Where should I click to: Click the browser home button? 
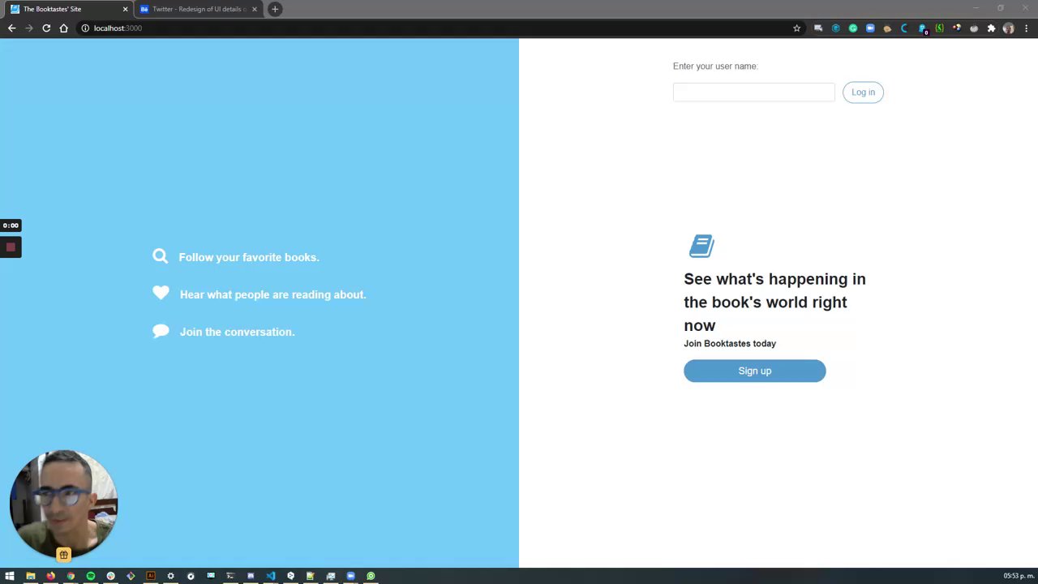64,28
